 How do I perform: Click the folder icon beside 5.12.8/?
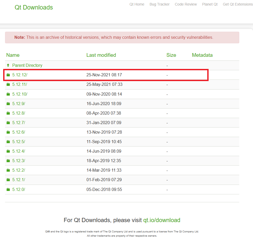pos(8,113)
